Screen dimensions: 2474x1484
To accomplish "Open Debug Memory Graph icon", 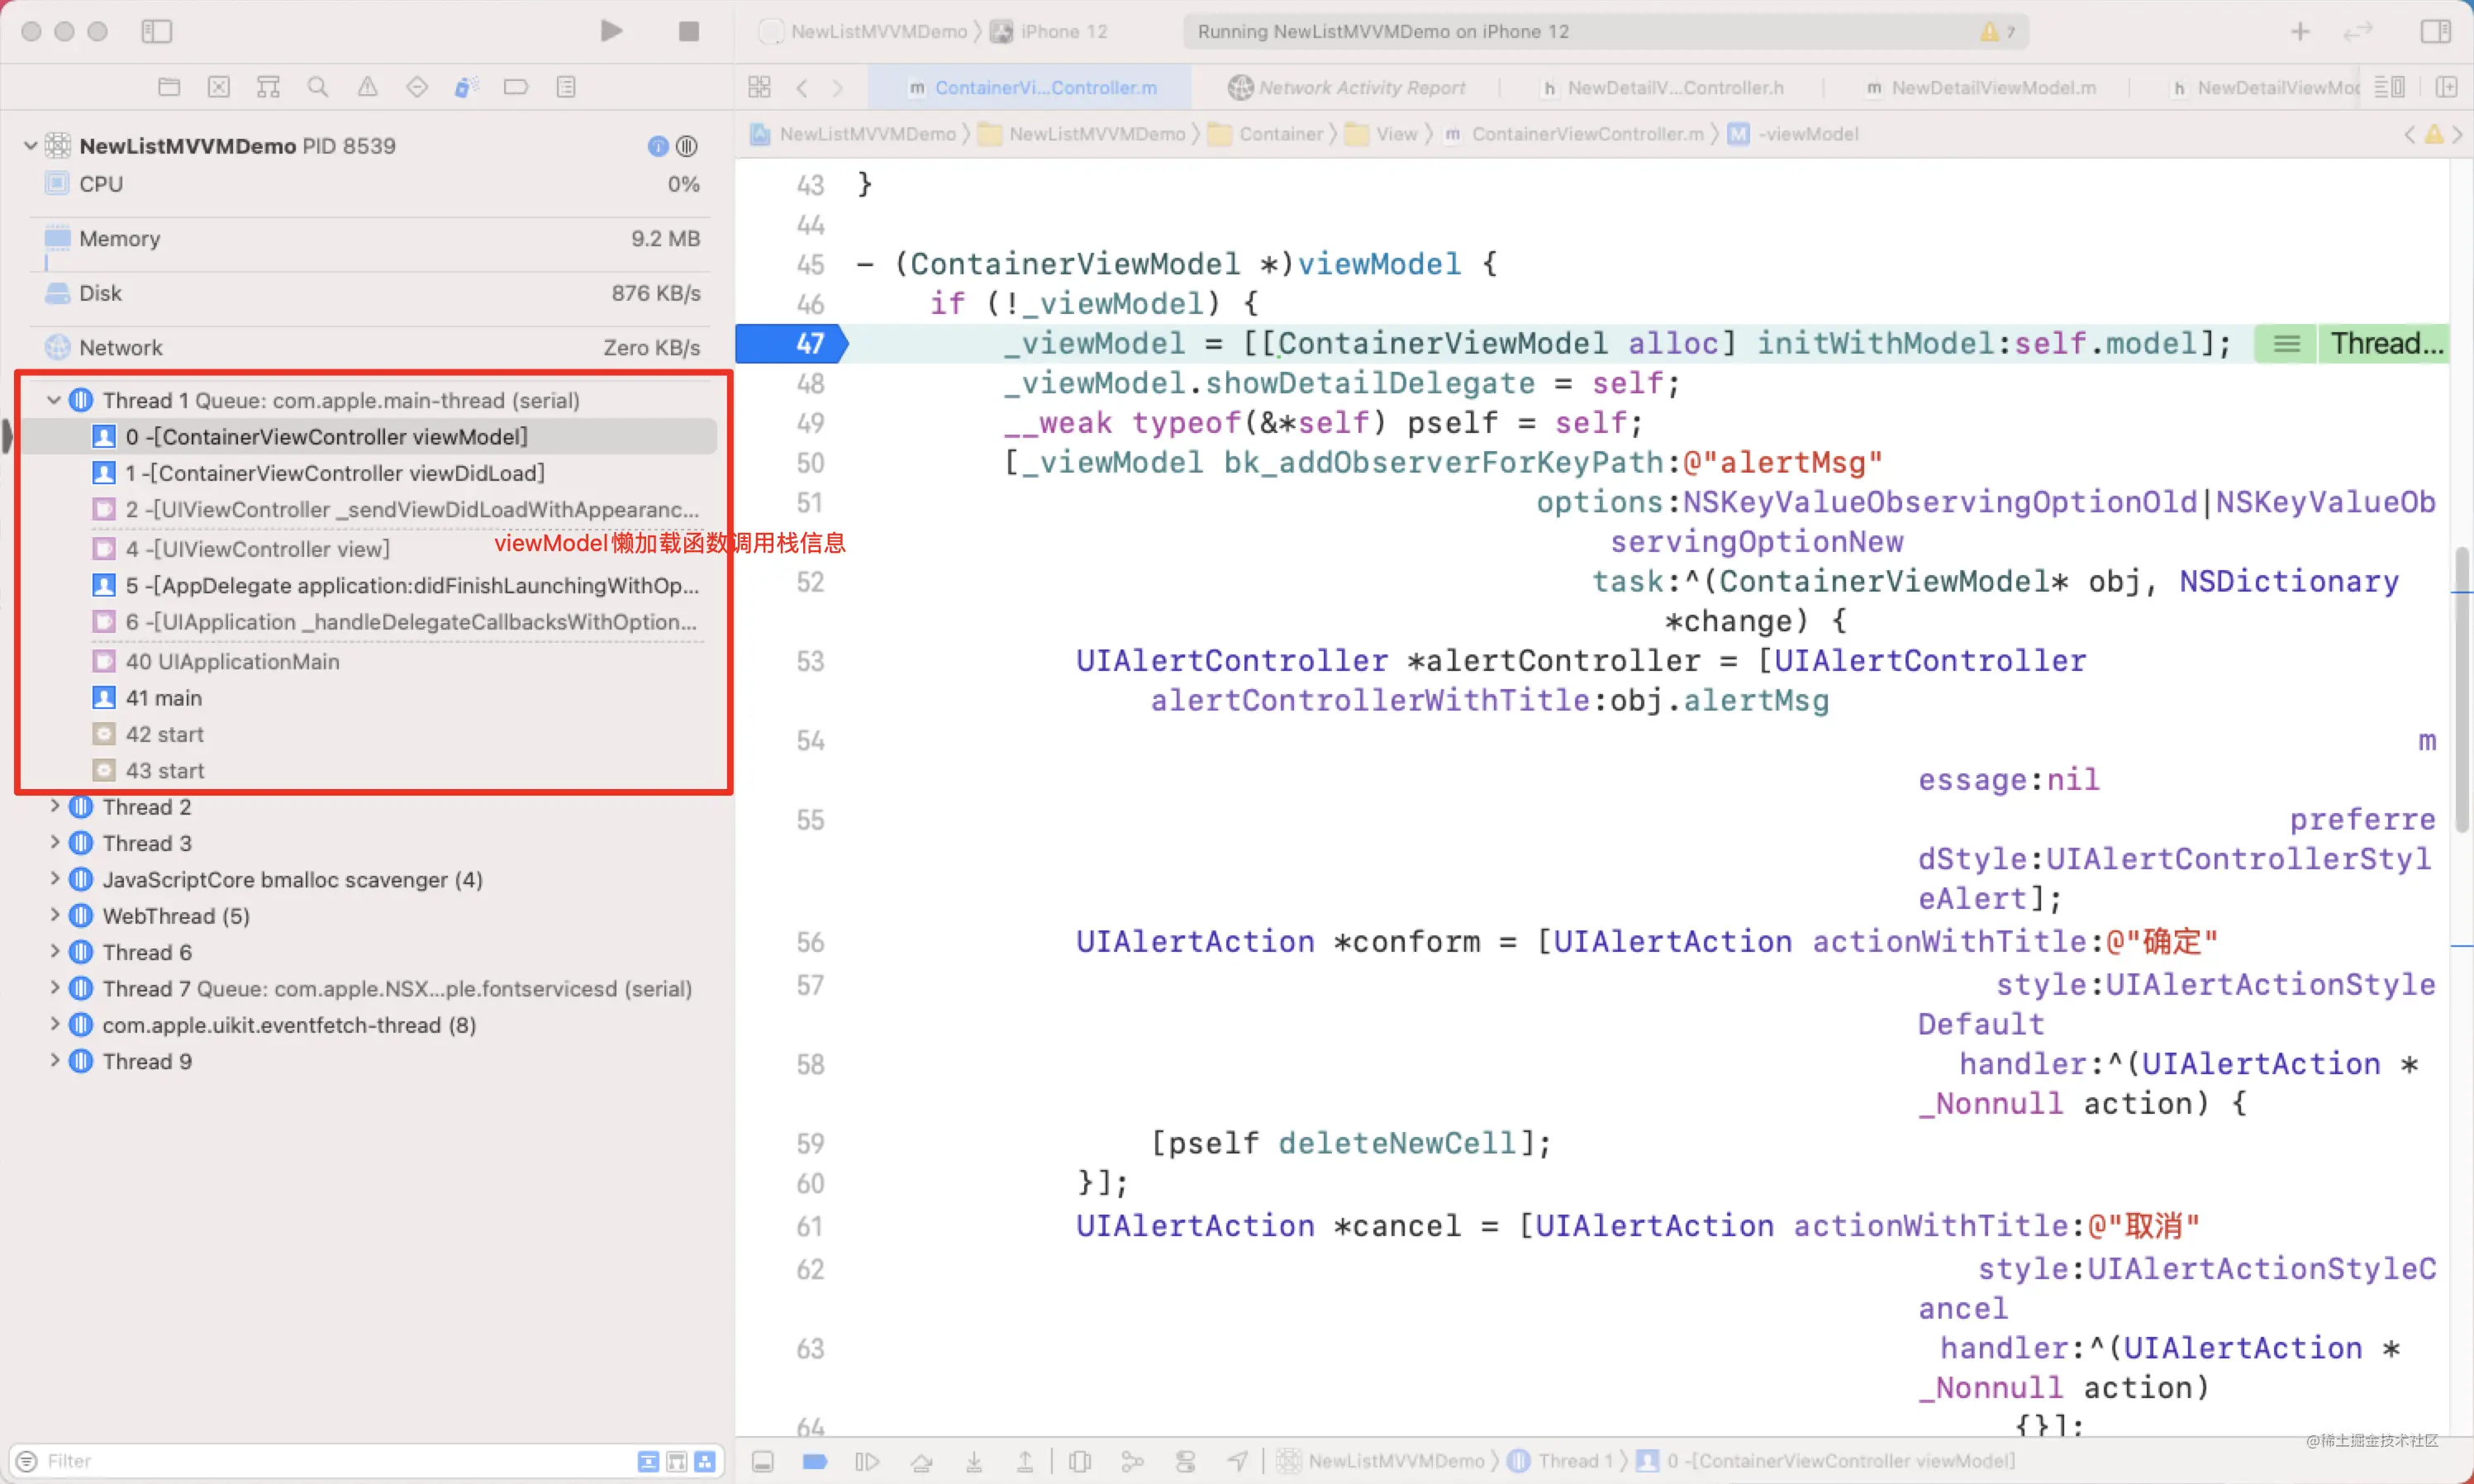I will (1132, 1461).
